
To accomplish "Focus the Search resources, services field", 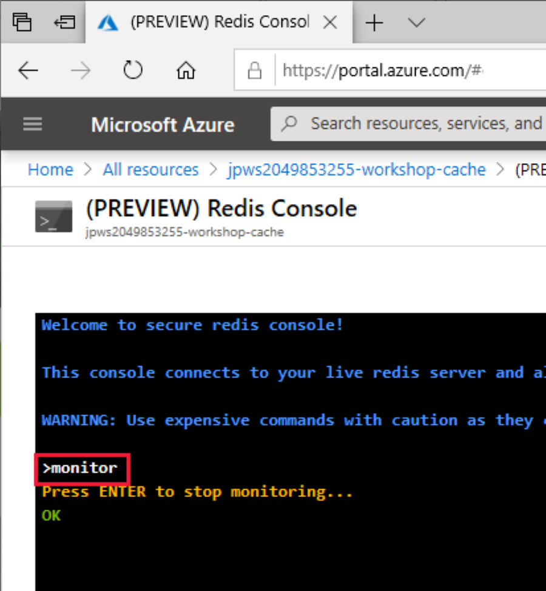I will coord(408,124).
